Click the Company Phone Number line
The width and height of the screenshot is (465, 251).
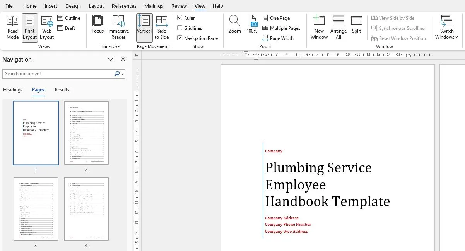click(288, 225)
